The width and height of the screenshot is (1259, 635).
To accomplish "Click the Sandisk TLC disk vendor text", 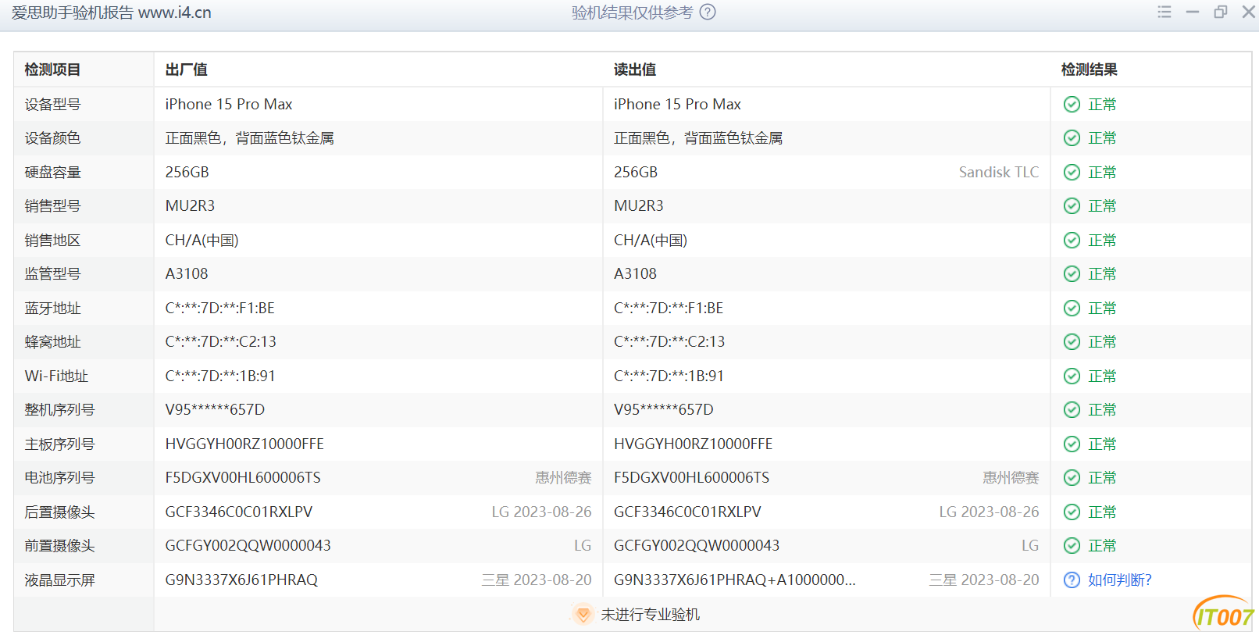I will [x=999, y=173].
